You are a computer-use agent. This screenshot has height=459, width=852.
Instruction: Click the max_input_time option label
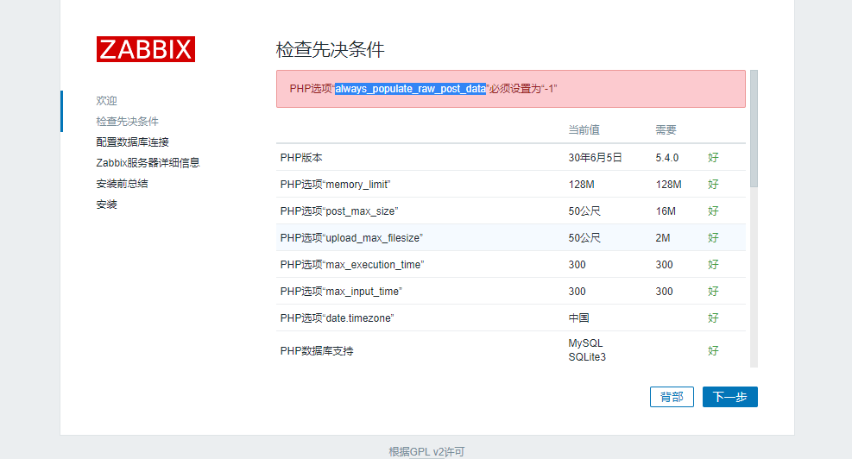[341, 291]
